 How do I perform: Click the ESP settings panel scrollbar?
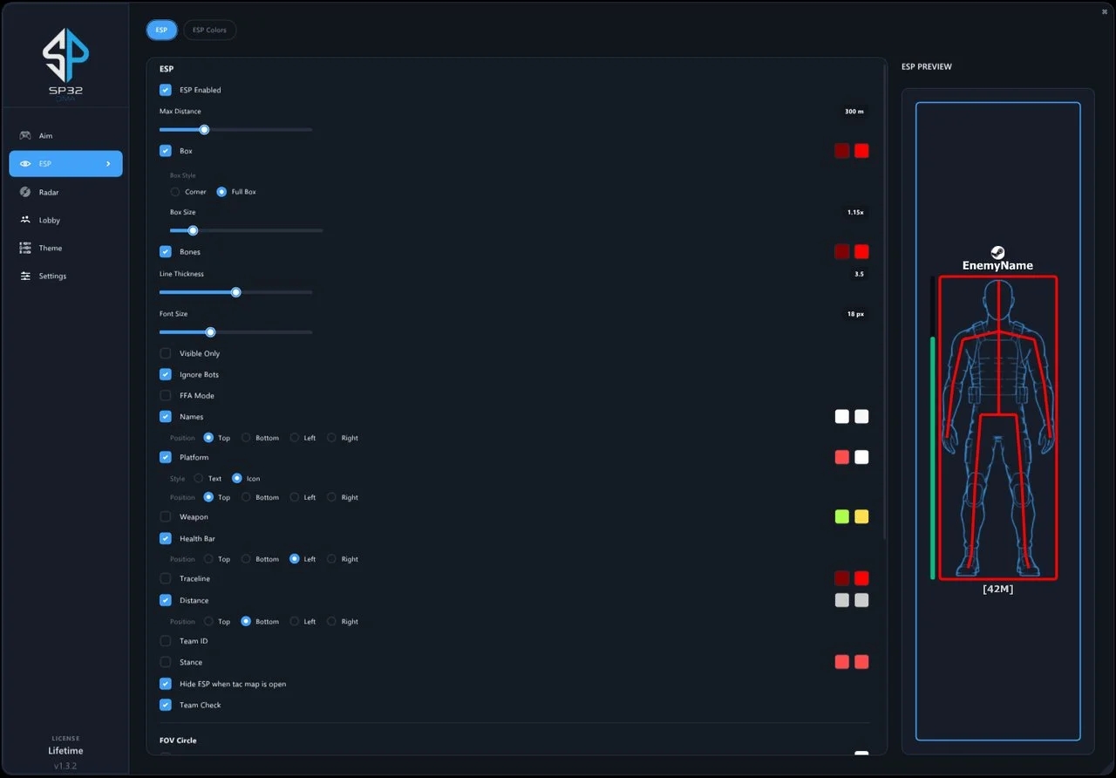coord(885,301)
